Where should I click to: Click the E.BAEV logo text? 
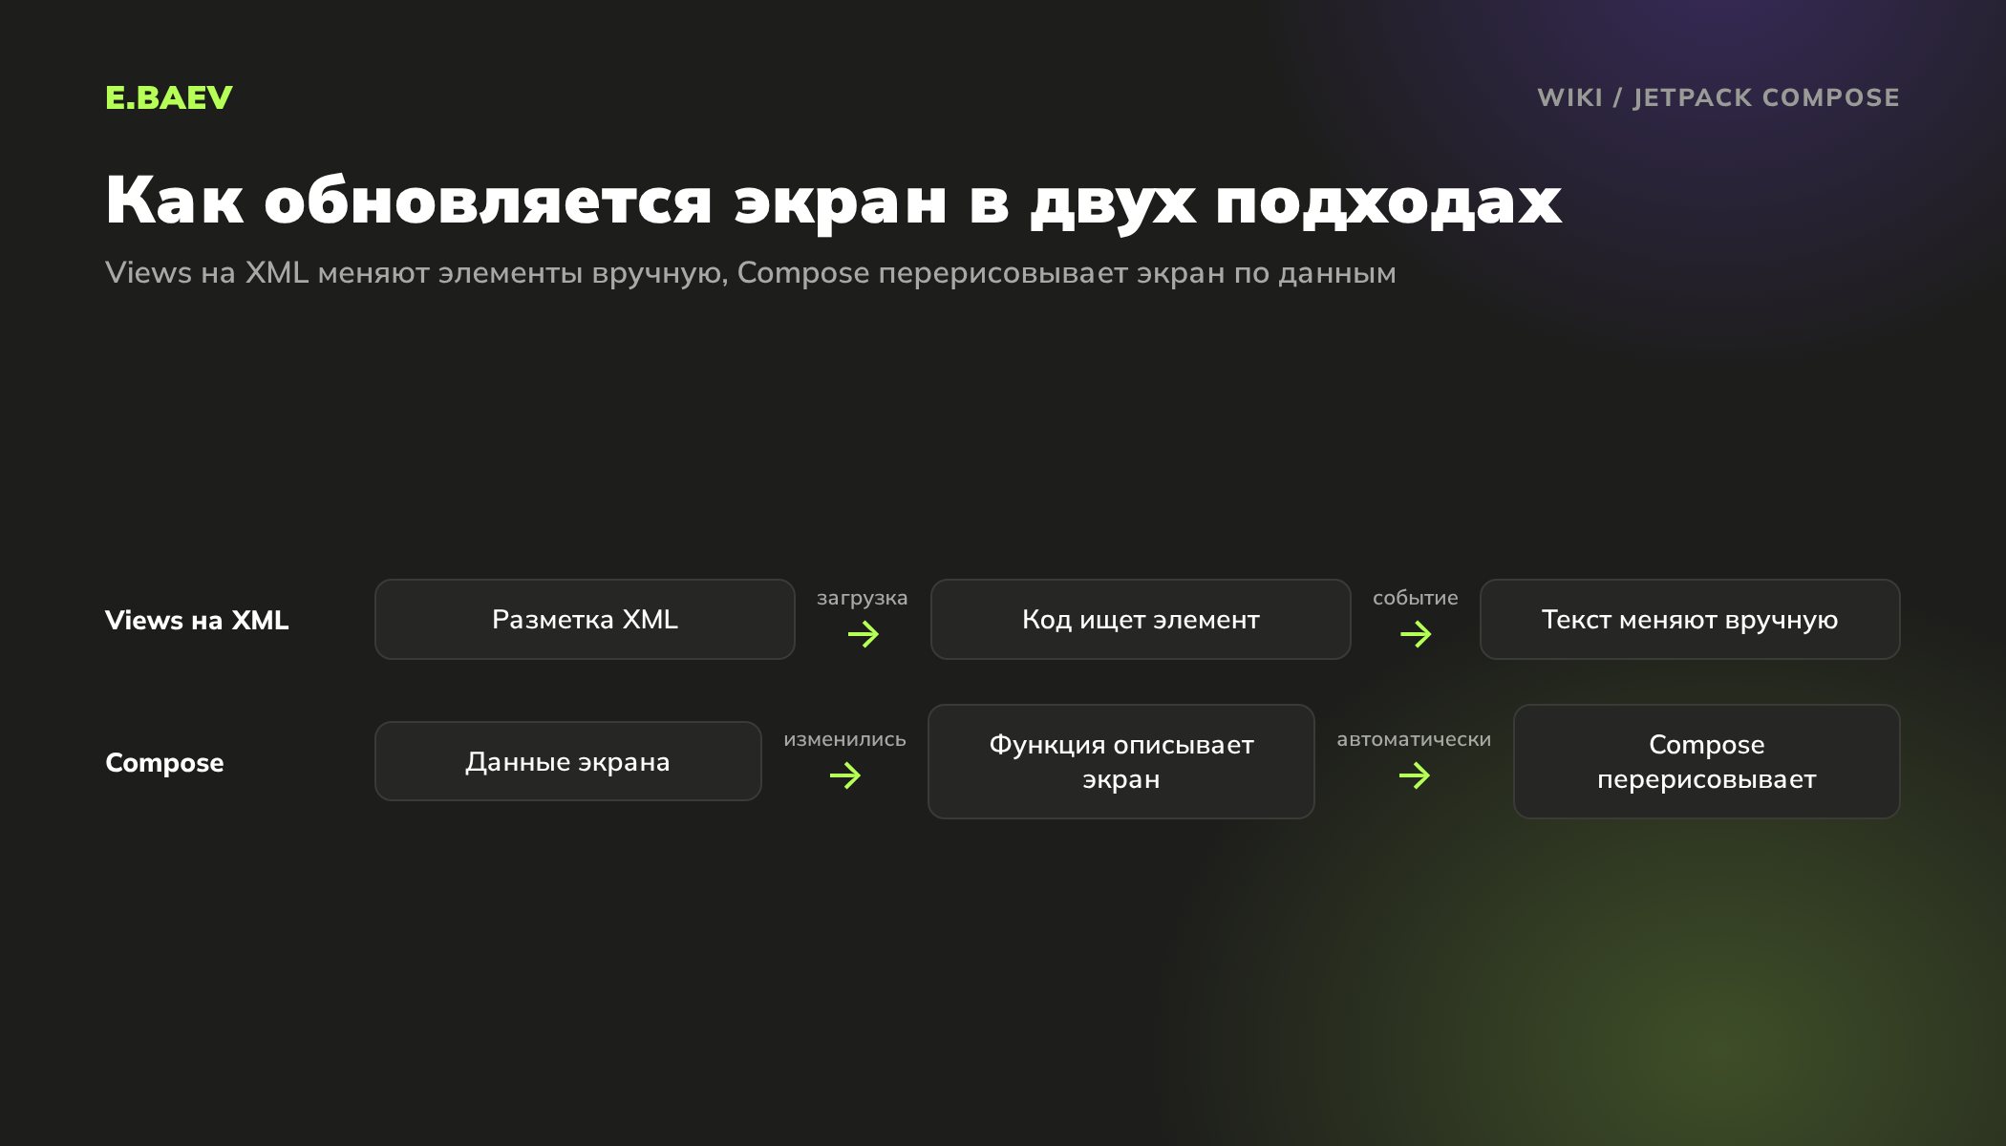[x=169, y=97]
